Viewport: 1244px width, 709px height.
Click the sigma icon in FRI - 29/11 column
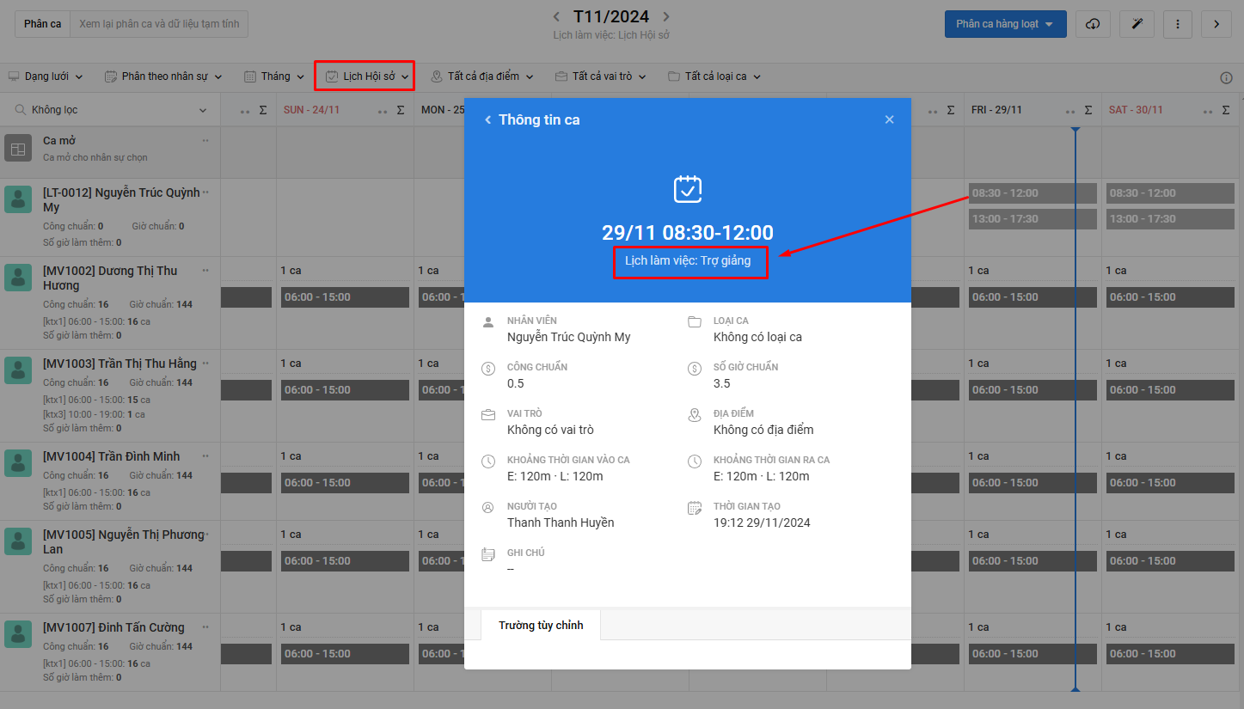(x=1088, y=110)
